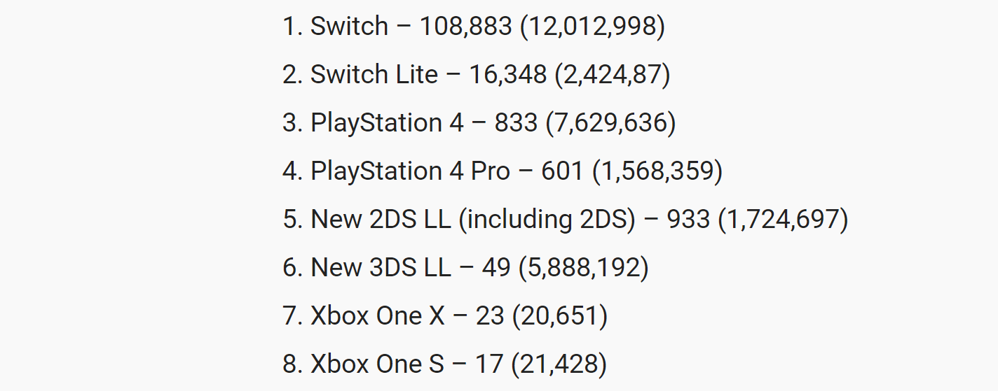Click the Switch Lite total (2,424,87)
This screenshot has height=391, width=998.
coord(612,74)
